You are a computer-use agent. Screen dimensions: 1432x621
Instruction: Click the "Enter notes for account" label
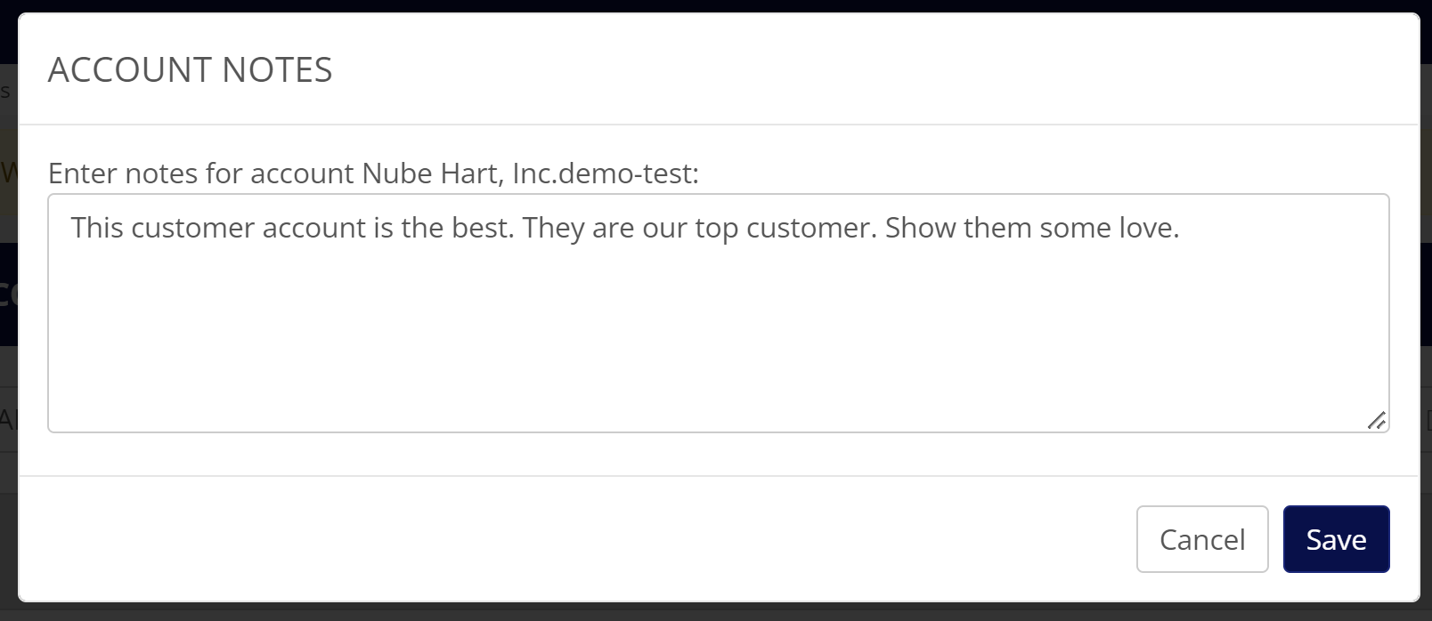(x=200, y=173)
